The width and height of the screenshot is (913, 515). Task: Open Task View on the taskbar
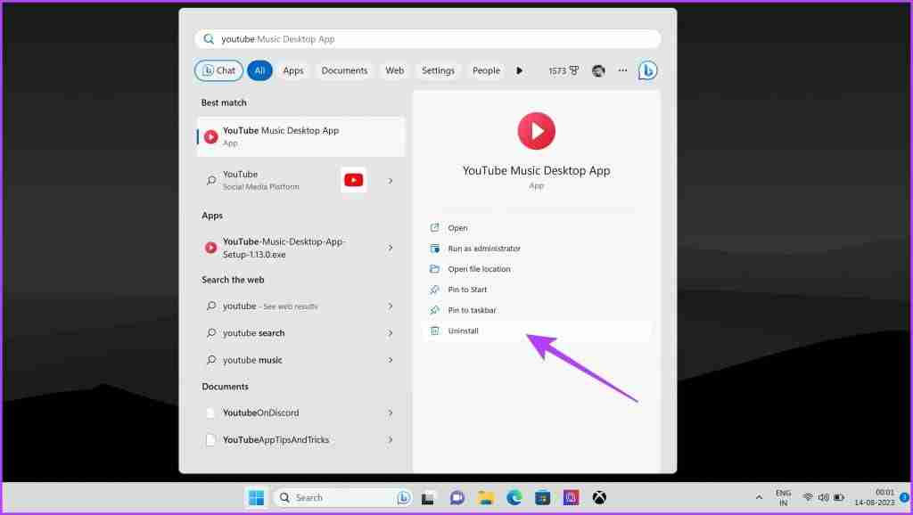coord(428,498)
